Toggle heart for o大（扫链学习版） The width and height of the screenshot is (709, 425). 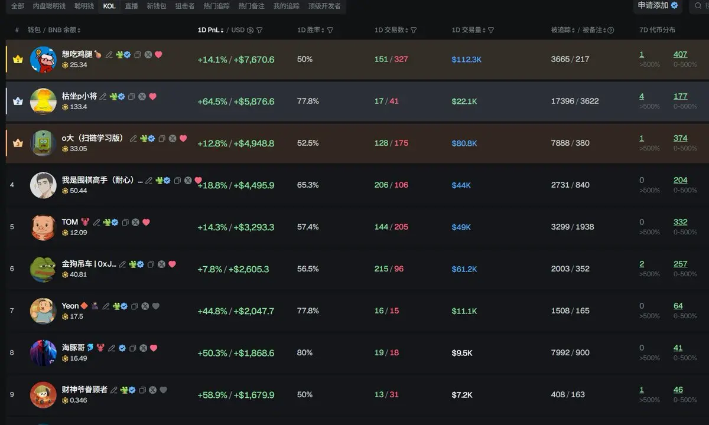point(183,139)
